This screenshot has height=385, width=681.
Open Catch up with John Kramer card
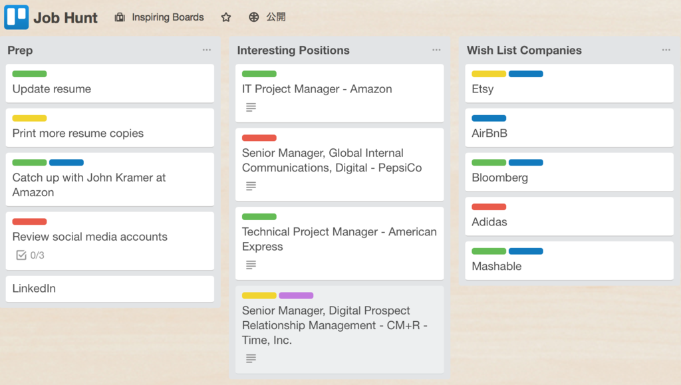(x=110, y=180)
